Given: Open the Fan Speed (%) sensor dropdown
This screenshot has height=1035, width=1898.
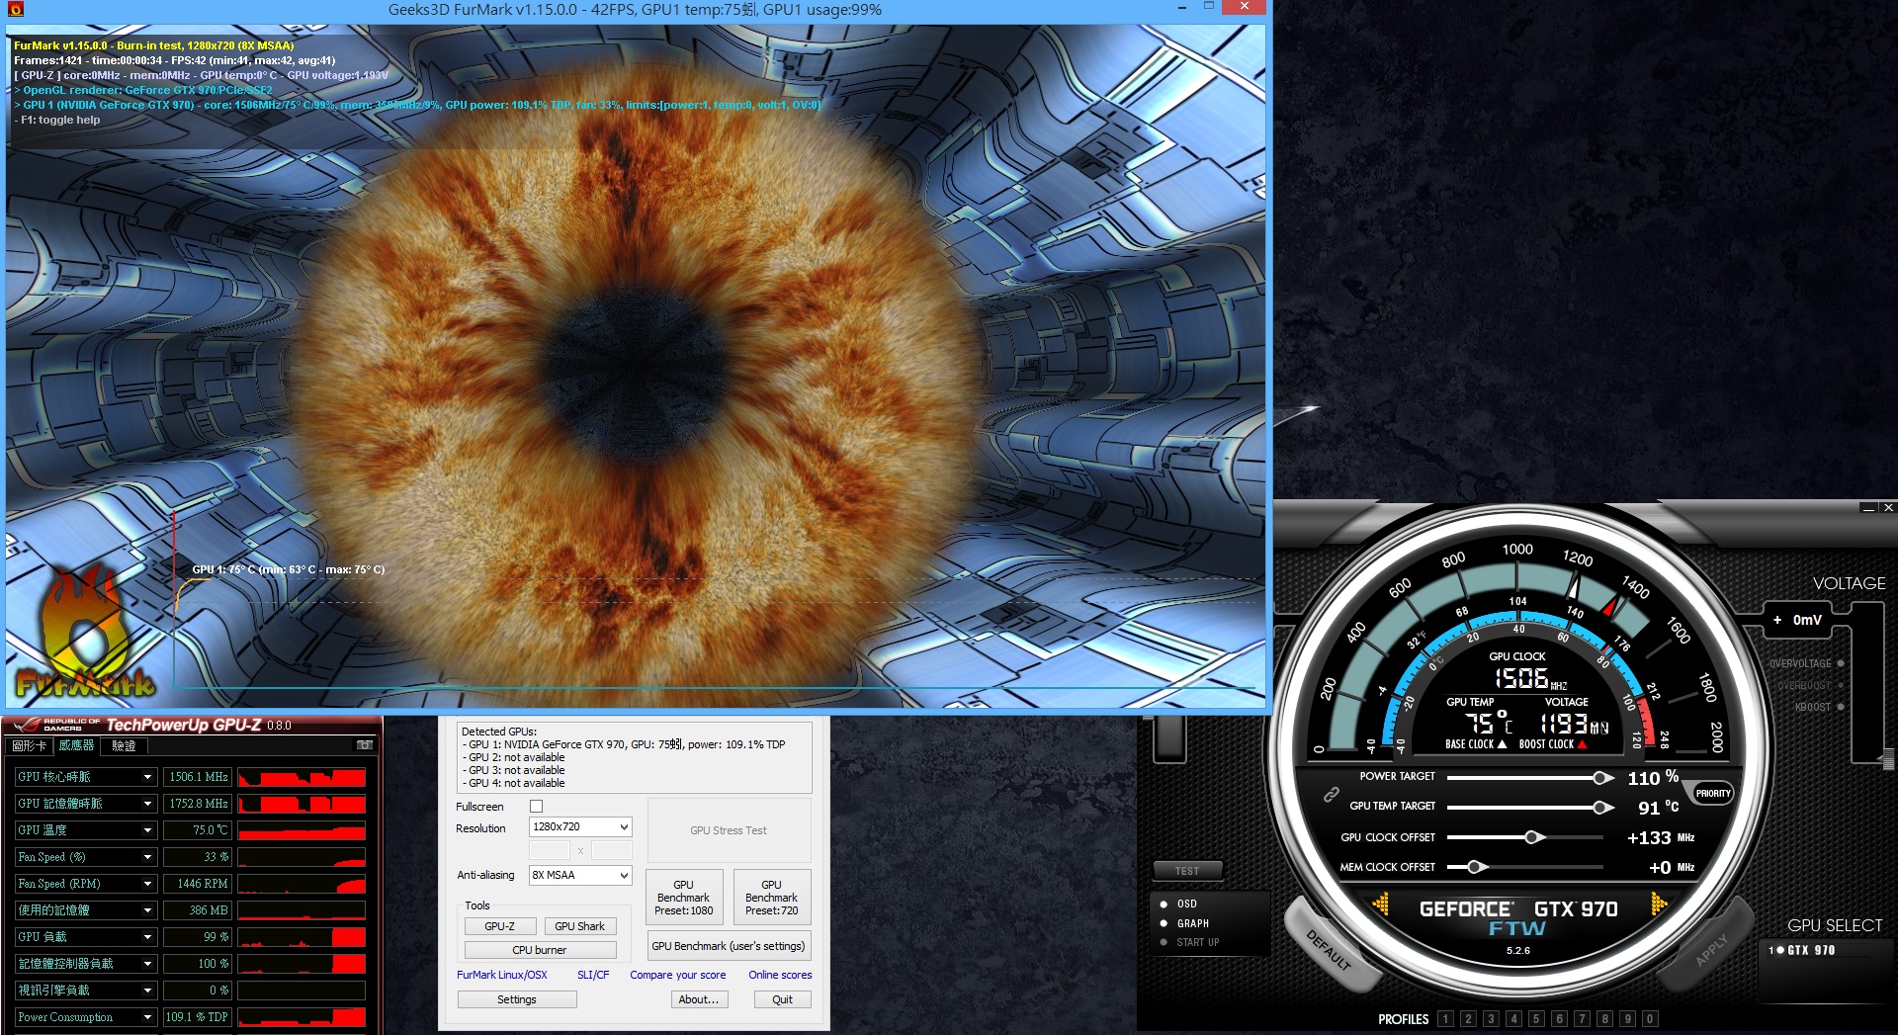Looking at the screenshot, I should [147, 857].
